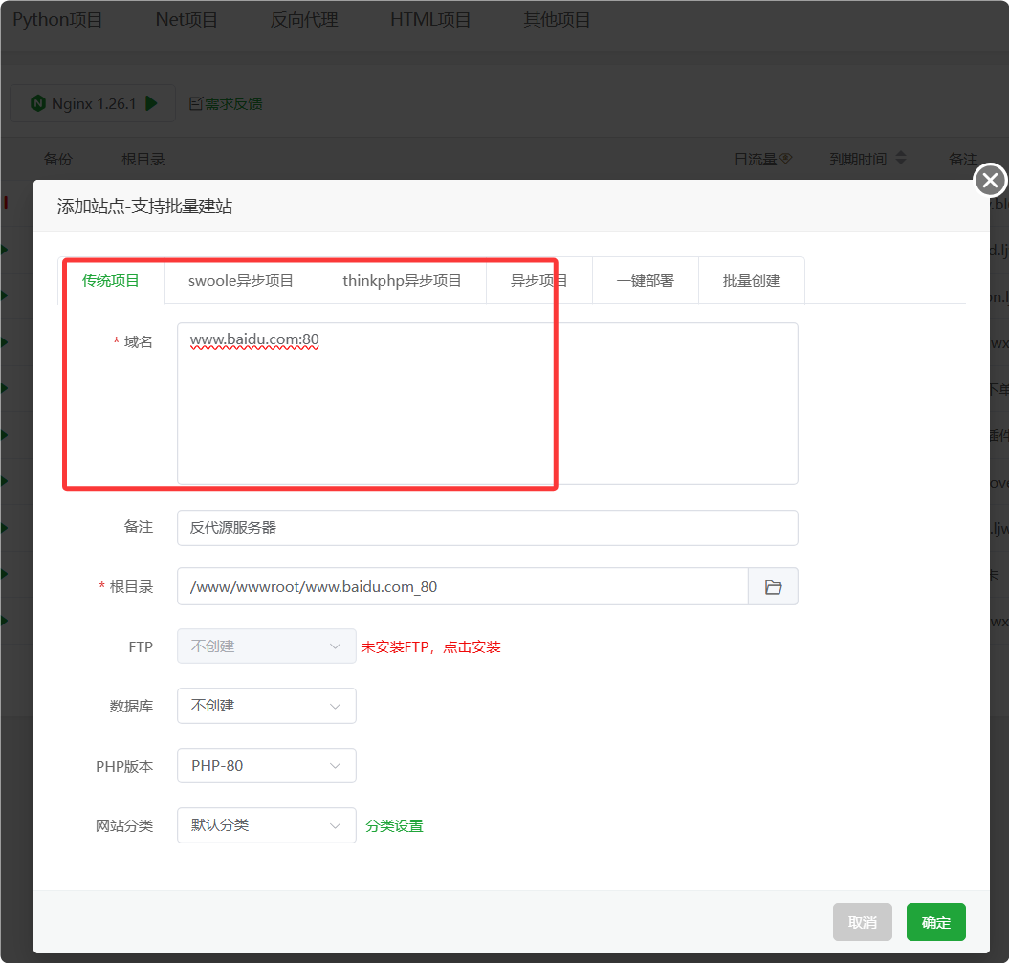Image resolution: width=1009 pixels, height=963 pixels.
Task: Open the 分类设置 link
Action: click(394, 826)
